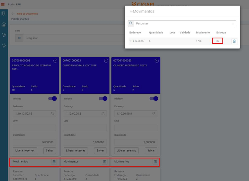Click the search magnifier in Movimentos dialog
249x181 pixels.
pos(131,23)
